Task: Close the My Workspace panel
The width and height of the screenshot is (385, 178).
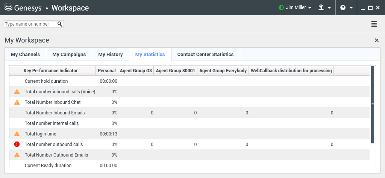Action: pos(377,40)
